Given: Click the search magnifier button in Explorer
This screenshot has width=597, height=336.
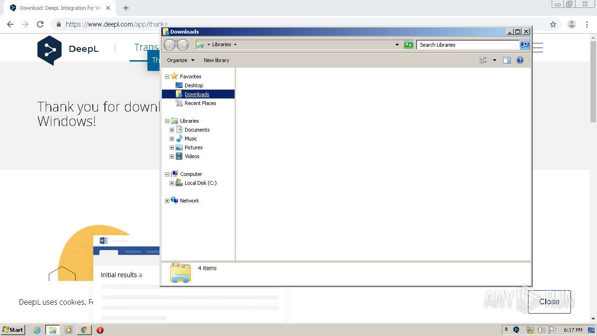Looking at the screenshot, I should pyautogui.click(x=525, y=45).
